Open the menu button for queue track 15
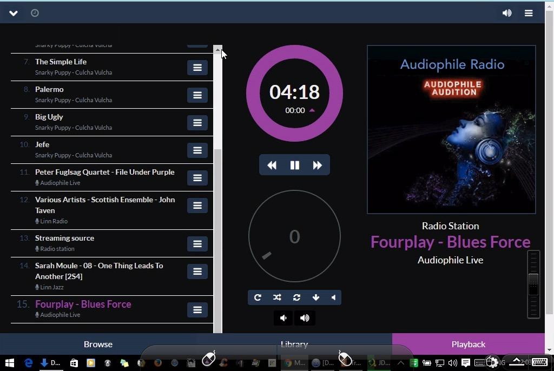The image size is (554, 371). coord(197,310)
